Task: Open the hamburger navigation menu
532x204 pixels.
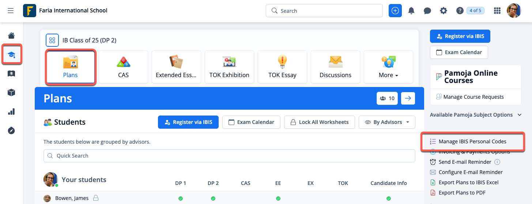Action: tap(11, 11)
